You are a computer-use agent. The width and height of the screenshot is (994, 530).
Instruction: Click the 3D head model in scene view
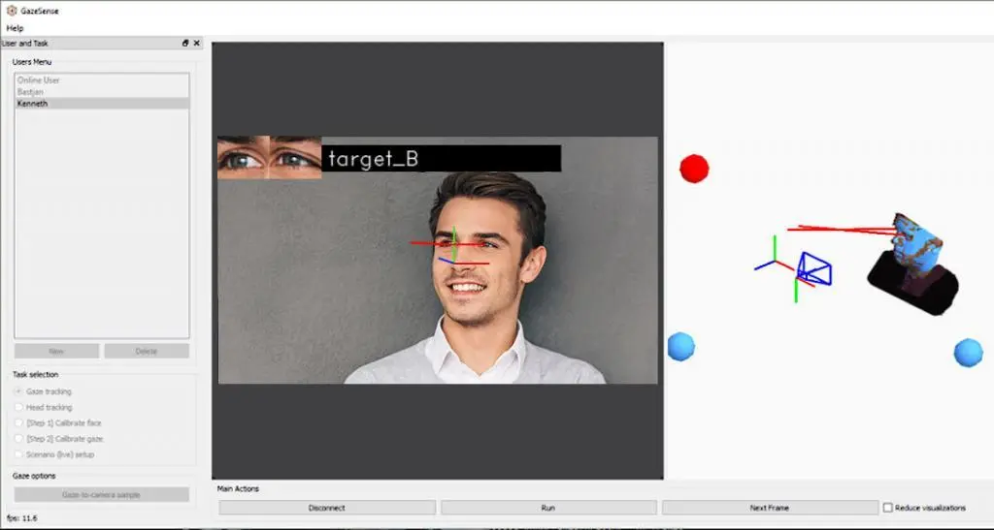pos(915,263)
